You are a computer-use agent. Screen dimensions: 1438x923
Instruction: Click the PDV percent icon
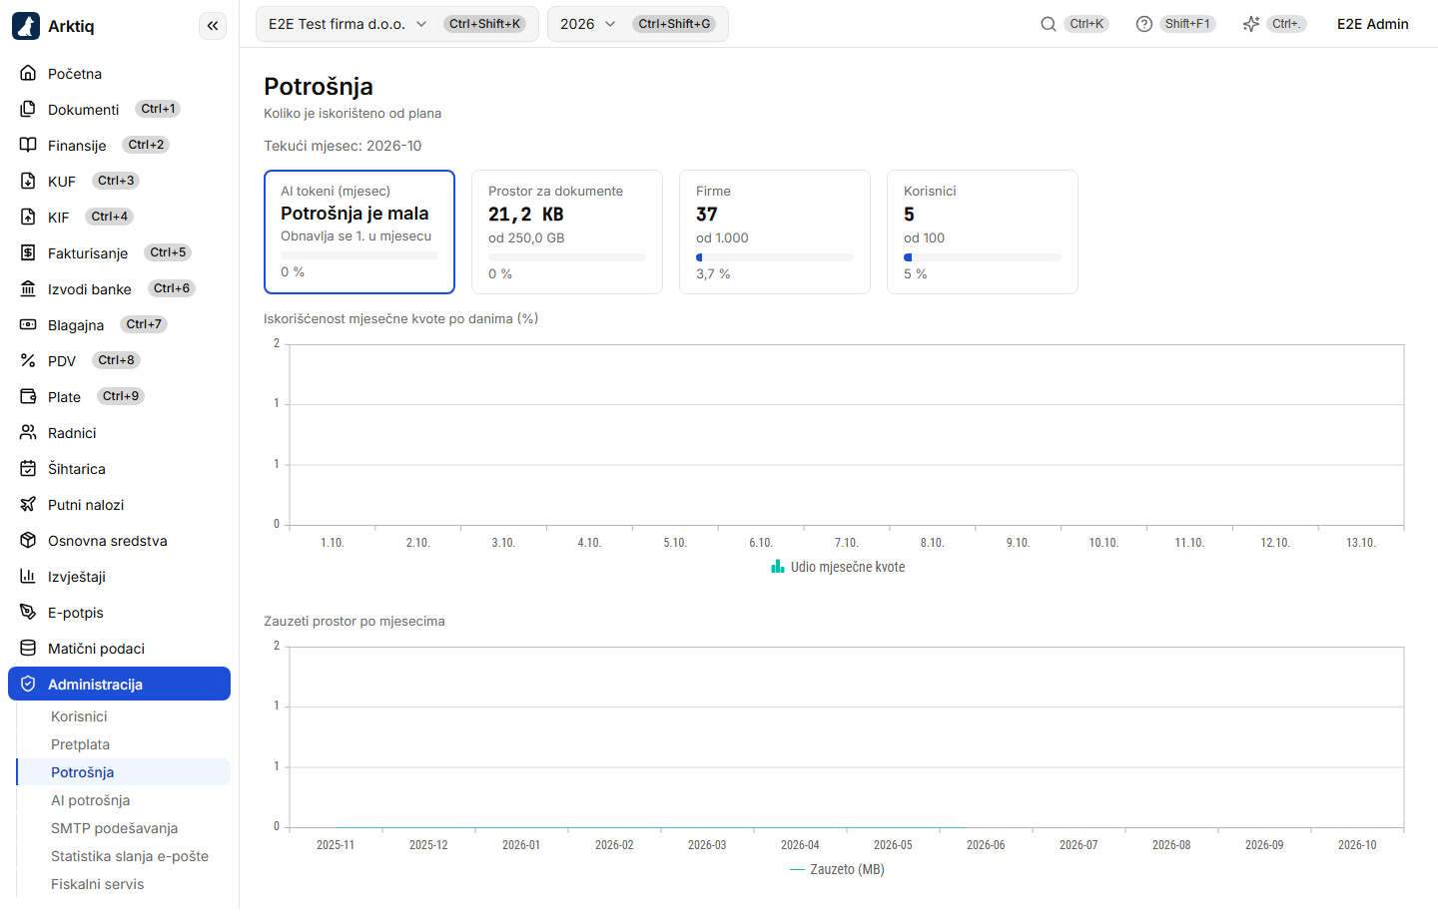point(28,360)
